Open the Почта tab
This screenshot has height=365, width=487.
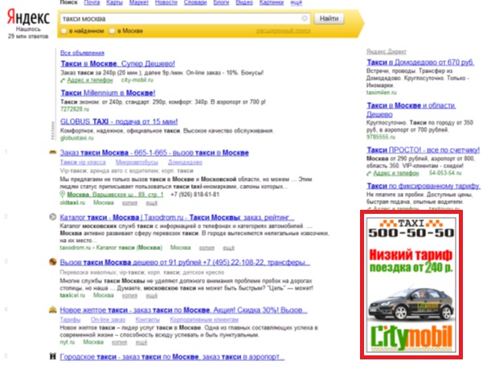(92, 2)
